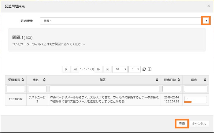The width and height of the screenshot is (214, 133).
Task: Open the rows-per-page dropdown showing 10
Action: click(x=120, y=69)
